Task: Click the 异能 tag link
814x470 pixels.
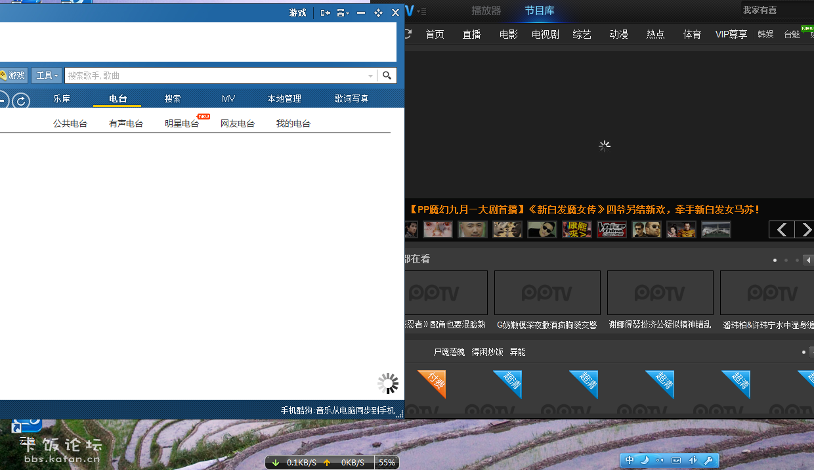Action: [x=517, y=352]
